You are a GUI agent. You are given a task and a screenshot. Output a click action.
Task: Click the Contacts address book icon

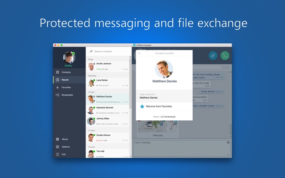(57, 72)
